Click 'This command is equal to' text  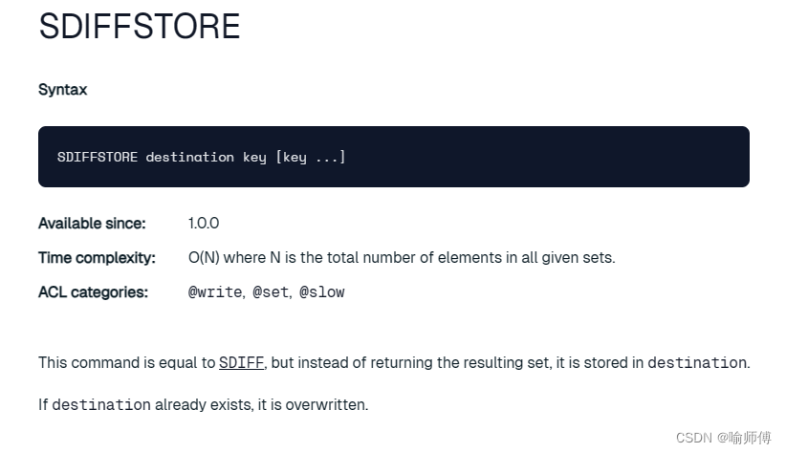127,362
